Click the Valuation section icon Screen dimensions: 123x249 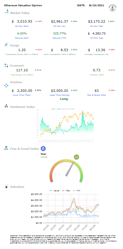pos(6,187)
